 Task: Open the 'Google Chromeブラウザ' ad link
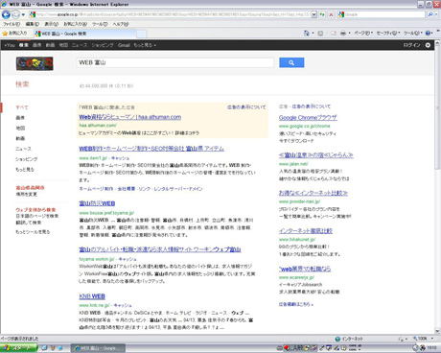(308, 118)
